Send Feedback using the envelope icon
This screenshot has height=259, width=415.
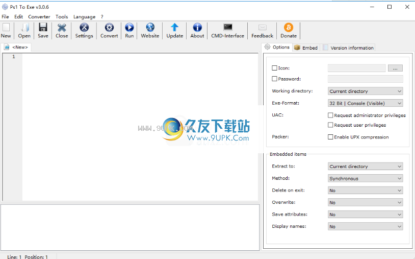[x=262, y=27]
